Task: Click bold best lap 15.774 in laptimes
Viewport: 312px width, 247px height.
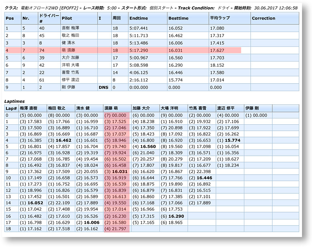Action: 233,140
